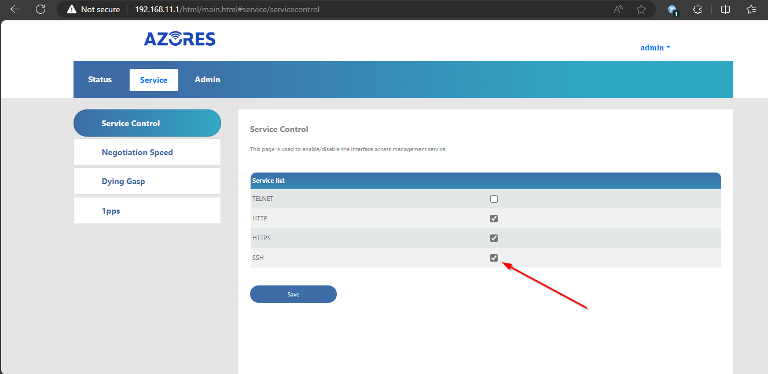
Task: Expand the admin user dropdown
Action: [655, 47]
